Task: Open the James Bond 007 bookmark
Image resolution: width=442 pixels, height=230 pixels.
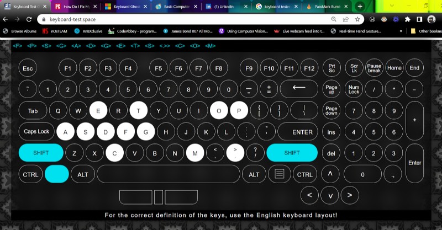Action: point(188,31)
